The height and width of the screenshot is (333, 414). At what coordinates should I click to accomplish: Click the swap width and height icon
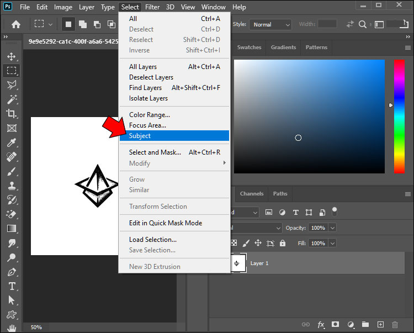[350, 24]
